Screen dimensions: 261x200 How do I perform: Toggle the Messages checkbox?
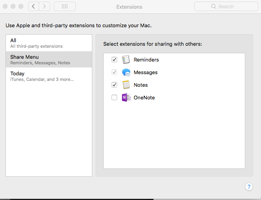[x=114, y=72]
